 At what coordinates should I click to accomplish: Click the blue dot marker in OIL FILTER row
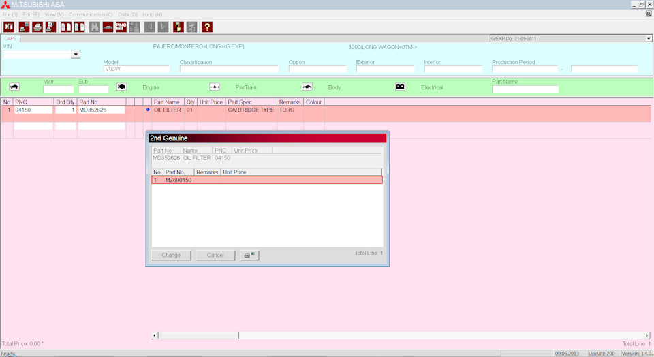pos(148,110)
